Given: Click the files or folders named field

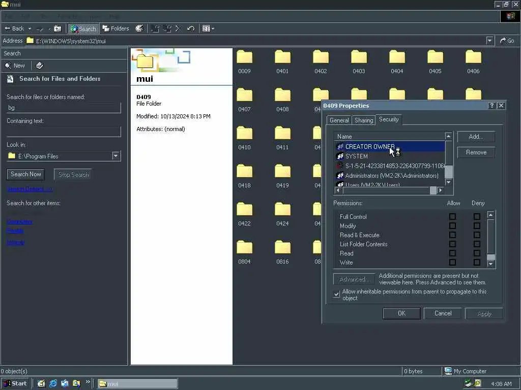Looking at the screenshot, I should 64,108.
